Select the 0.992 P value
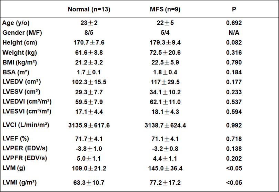This screenshot has height=192, width=279. [x=234, y=126]
